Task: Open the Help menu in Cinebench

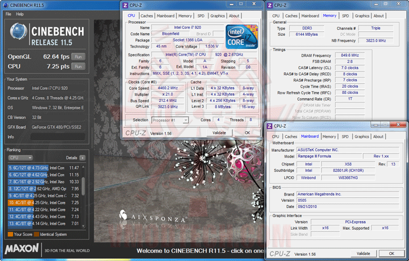Action: click(20, 14)
